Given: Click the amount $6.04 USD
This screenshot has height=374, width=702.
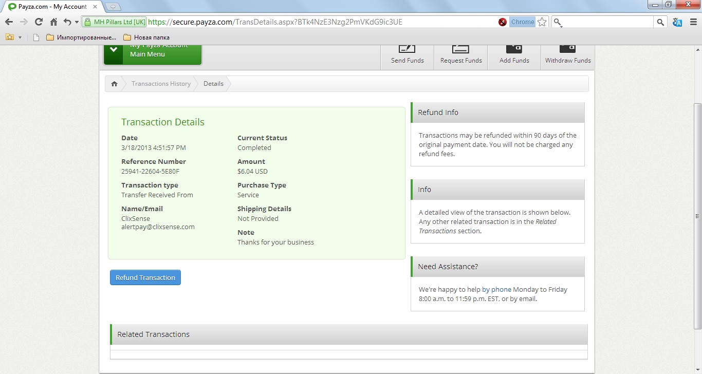Looking at the screenshot, I should pos(252,172).
